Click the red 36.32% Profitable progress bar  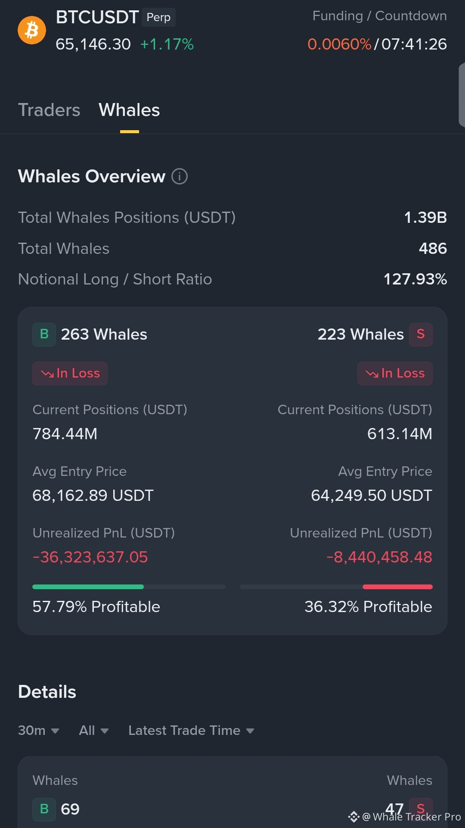point(336,587)
